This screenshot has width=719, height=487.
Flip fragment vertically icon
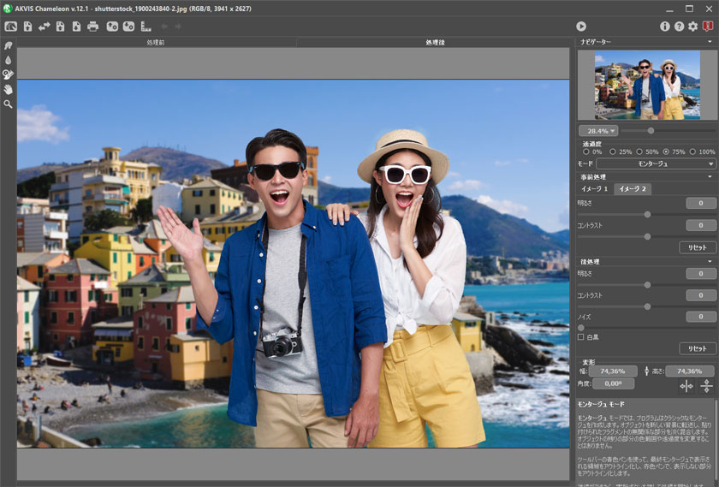click(707, 386)
